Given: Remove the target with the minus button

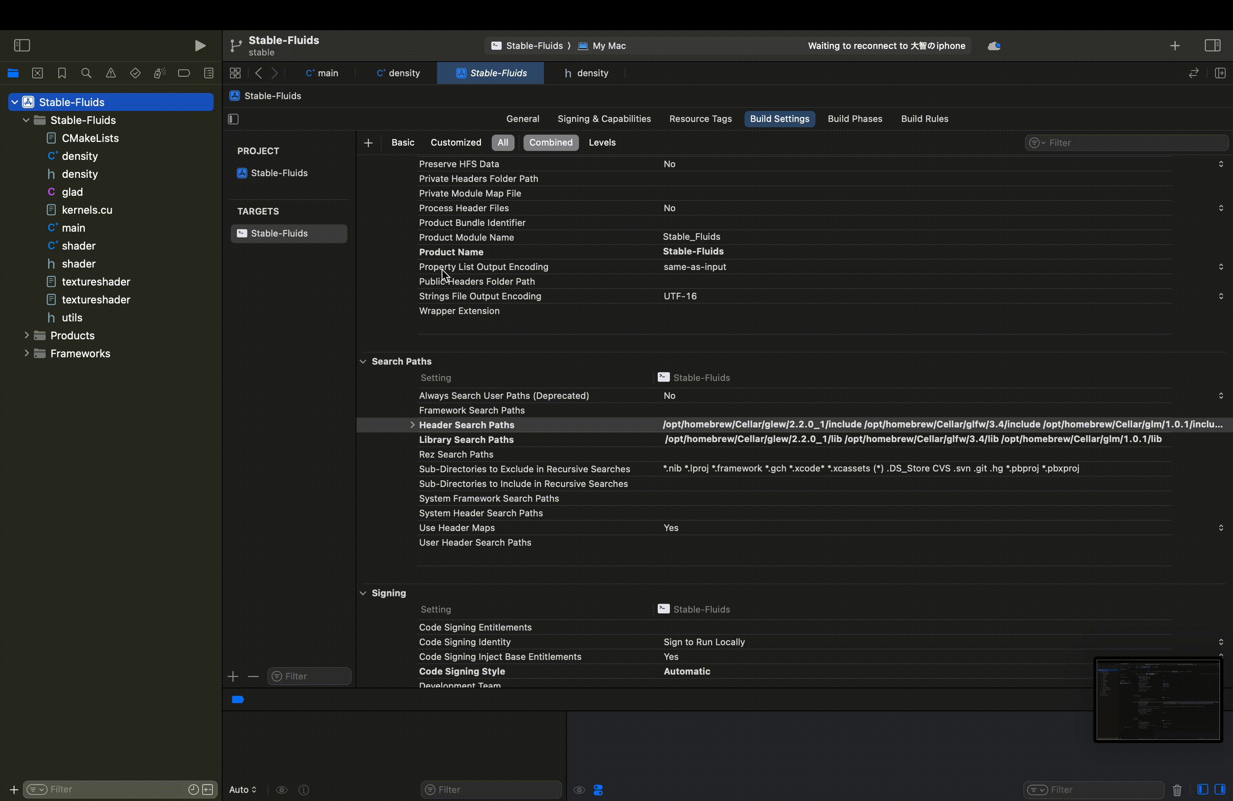Looking at the screenshot, I should click(253, 676).
